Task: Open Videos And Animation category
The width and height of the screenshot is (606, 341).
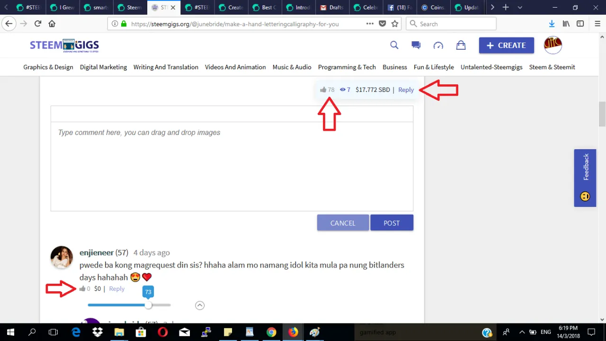Action: point(235,67)
